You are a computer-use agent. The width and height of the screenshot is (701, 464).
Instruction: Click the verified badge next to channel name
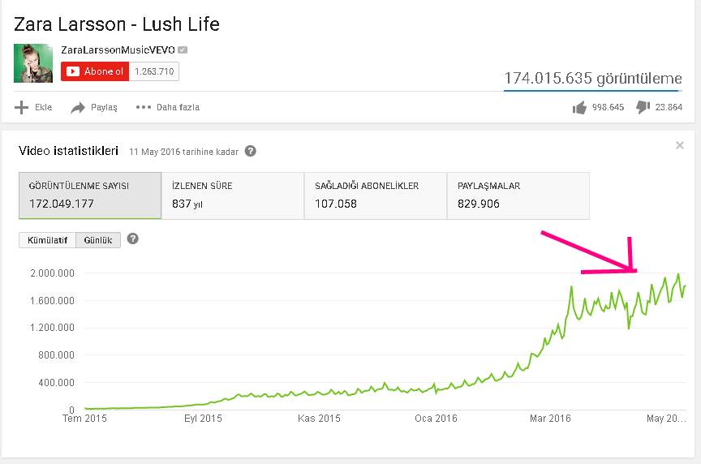(x=183, y=50)
